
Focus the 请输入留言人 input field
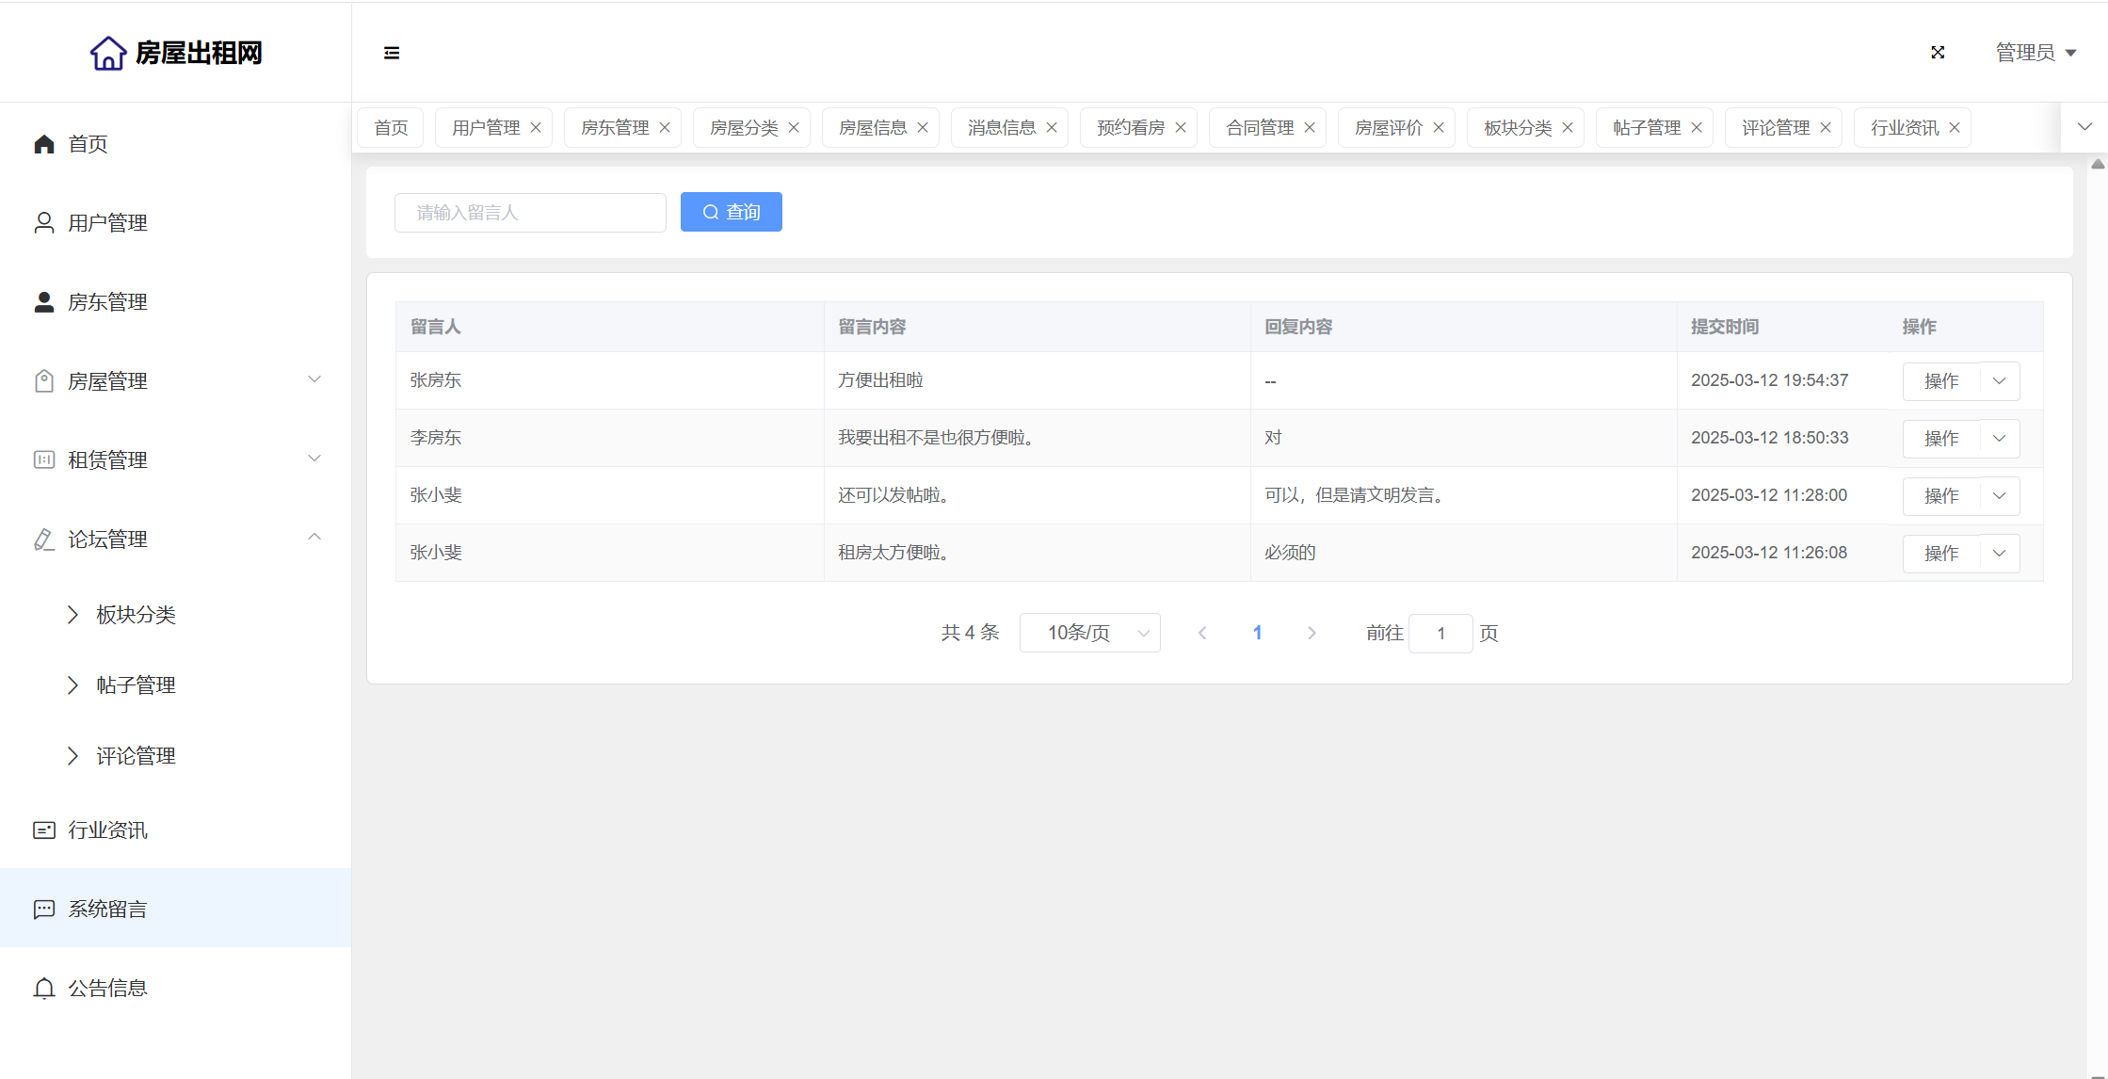530,213
